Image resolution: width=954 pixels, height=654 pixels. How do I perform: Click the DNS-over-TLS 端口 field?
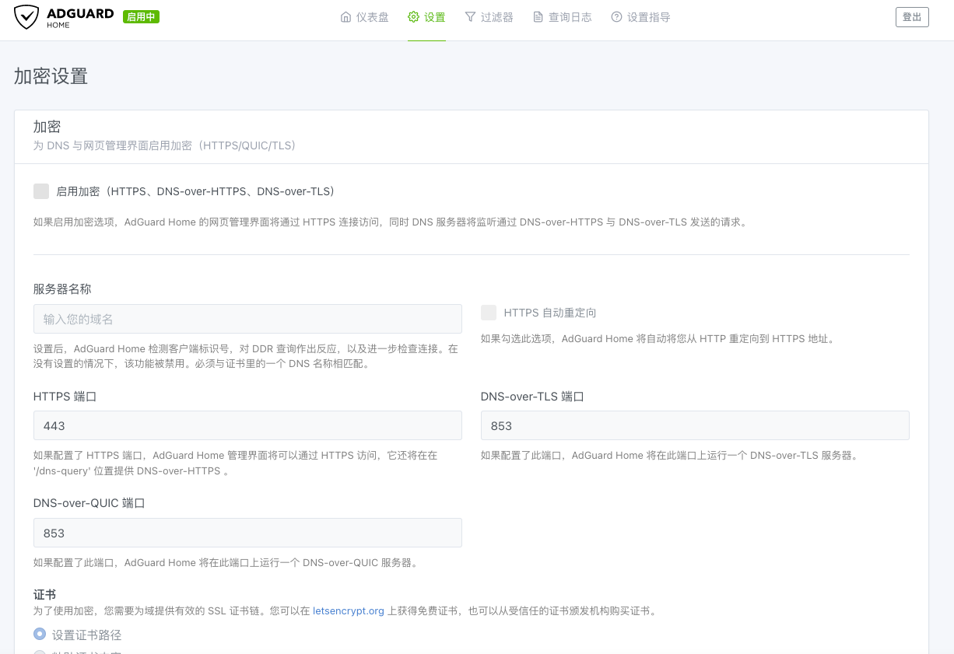point(695,425)
